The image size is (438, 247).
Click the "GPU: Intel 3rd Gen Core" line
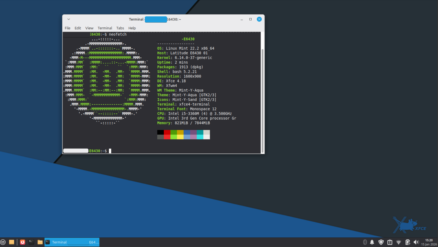[x=197, y=118]
